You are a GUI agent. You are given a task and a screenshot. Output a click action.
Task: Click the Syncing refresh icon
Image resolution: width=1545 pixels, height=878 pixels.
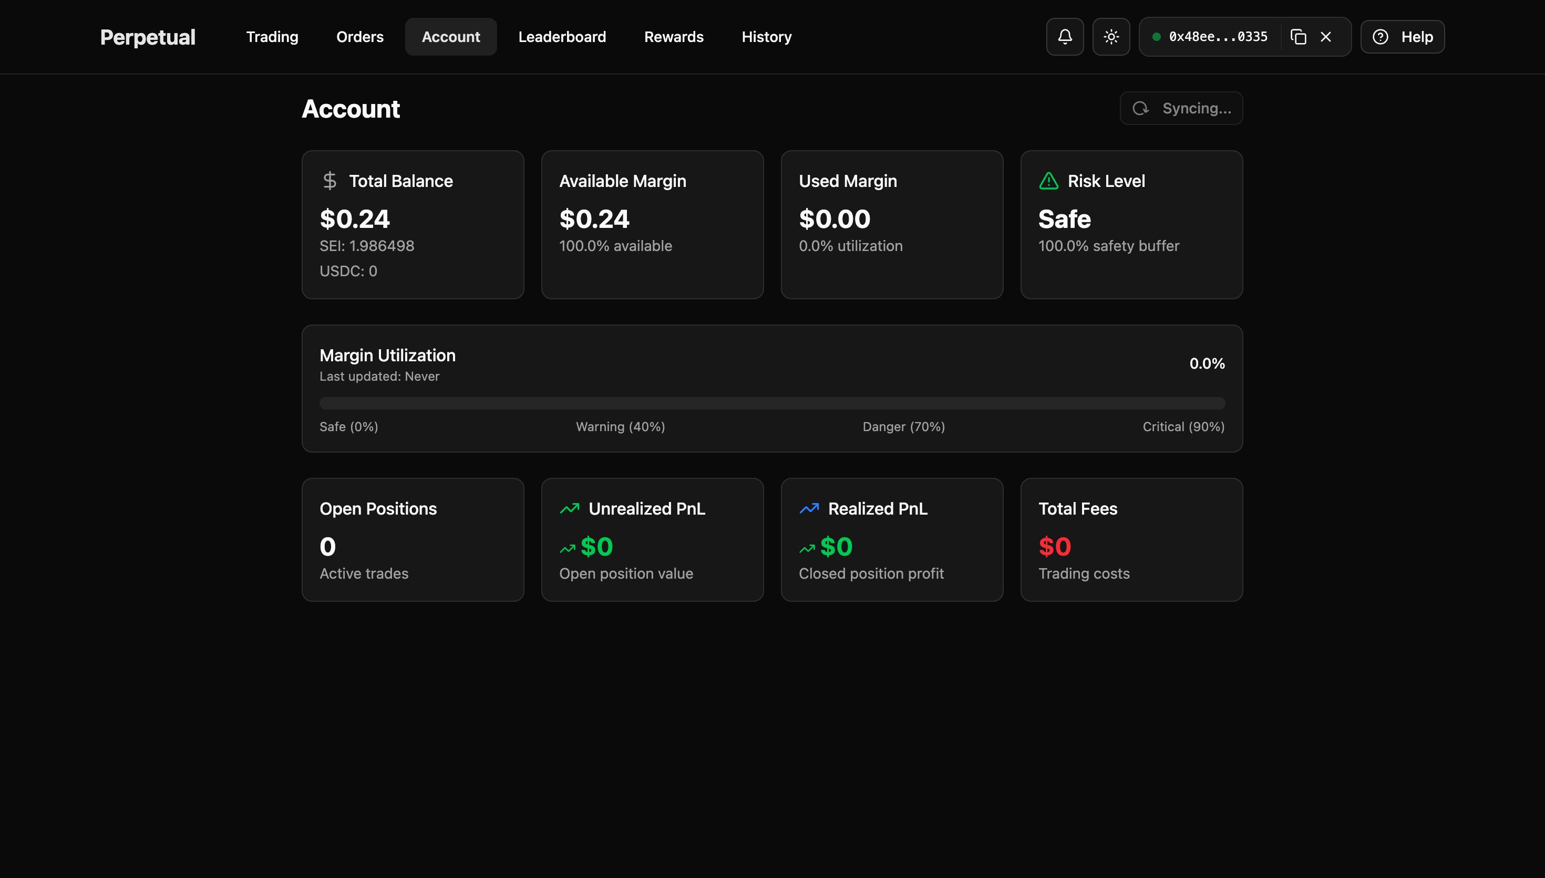[x=1140, y=109]
